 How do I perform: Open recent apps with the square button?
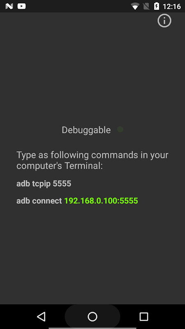[143, 316]
